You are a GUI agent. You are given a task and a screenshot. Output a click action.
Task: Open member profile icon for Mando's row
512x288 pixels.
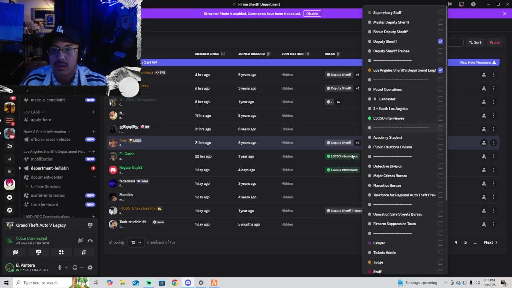484,197
